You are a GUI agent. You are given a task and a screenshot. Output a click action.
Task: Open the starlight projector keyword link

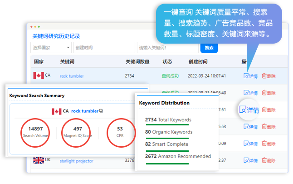click(x=76, y=160)
